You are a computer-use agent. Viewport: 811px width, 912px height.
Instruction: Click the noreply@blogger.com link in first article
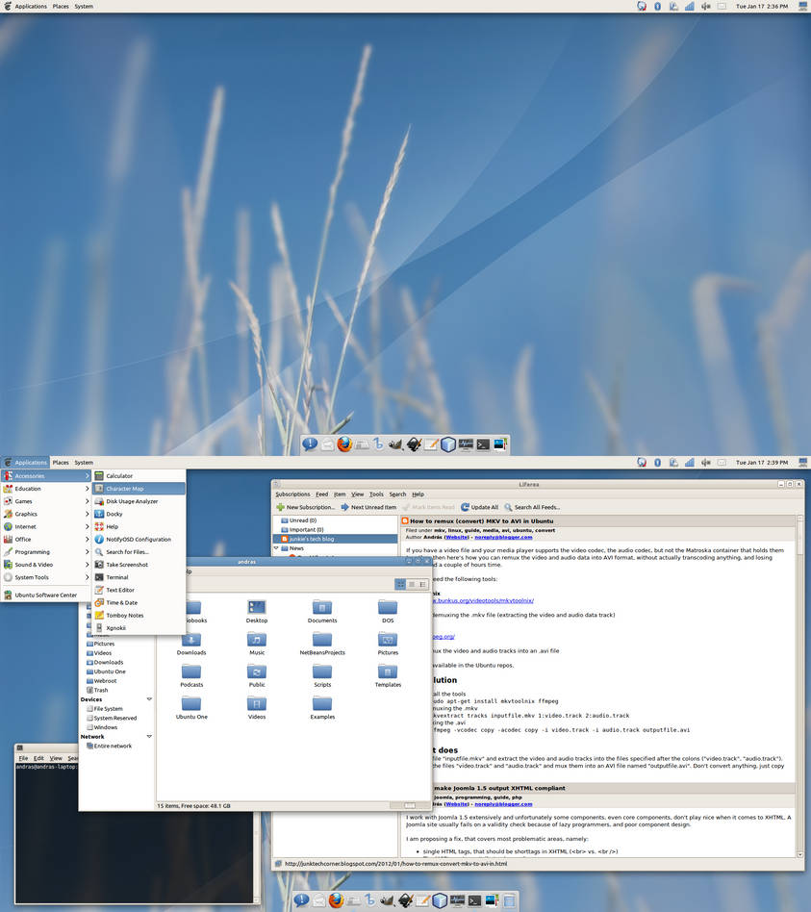click(503, 537)
